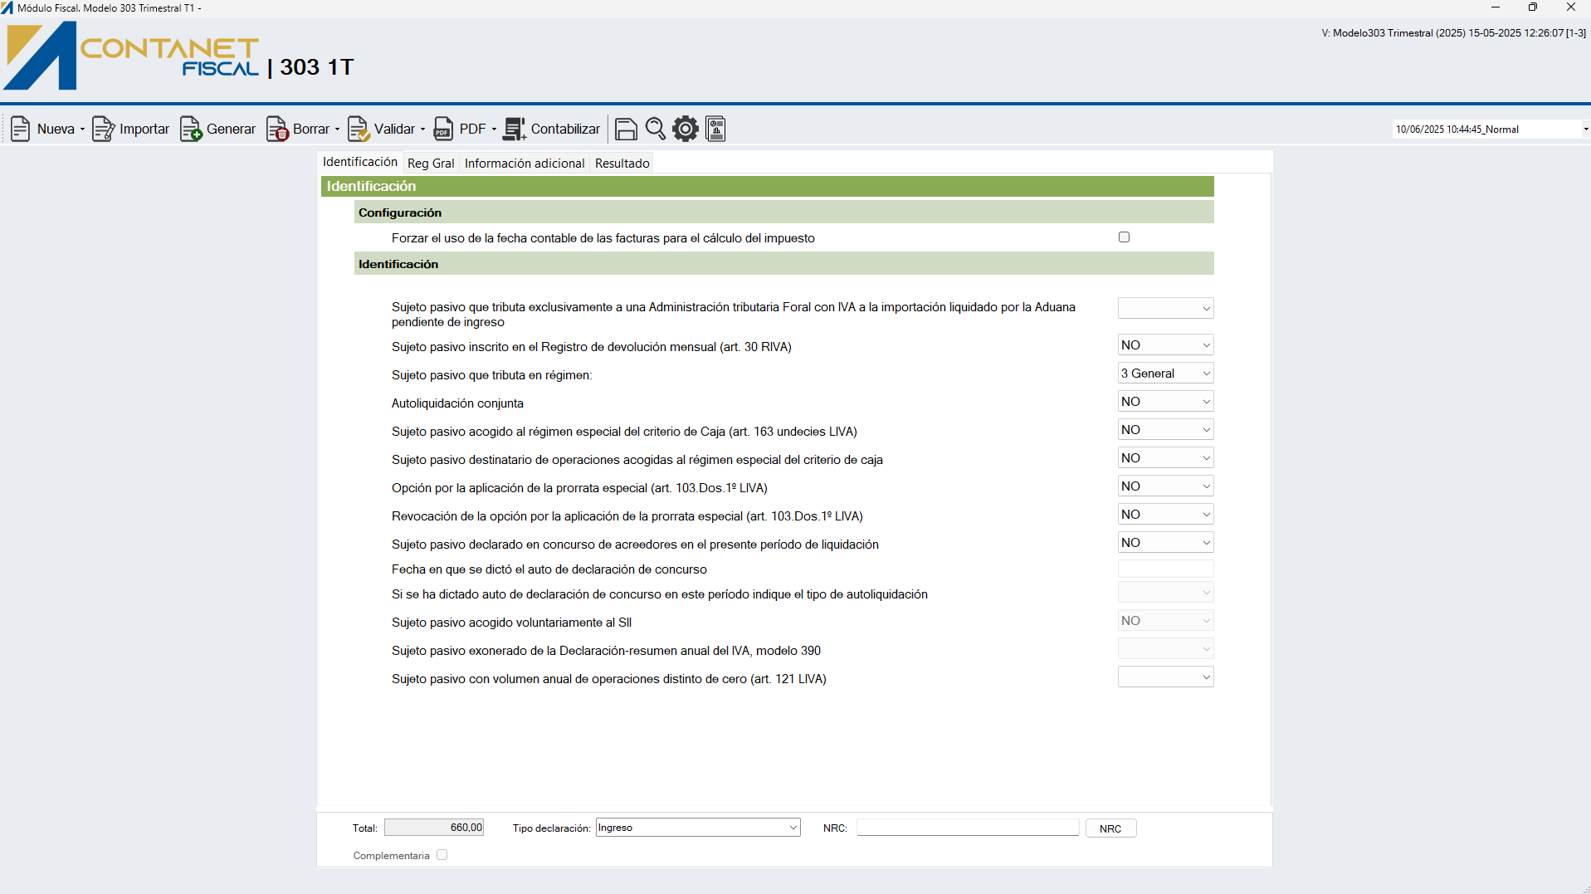Click the Contabilizar ledger icon
This screenshot has height=894, width=1591.
point(515,129)
